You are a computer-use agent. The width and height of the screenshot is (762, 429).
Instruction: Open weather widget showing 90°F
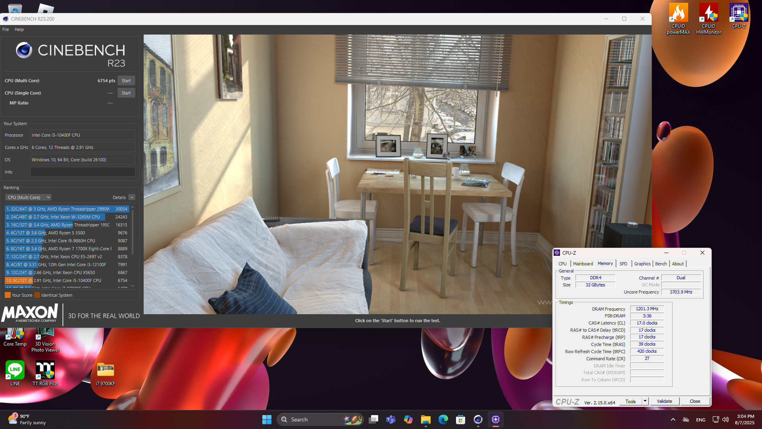[27, 419]
